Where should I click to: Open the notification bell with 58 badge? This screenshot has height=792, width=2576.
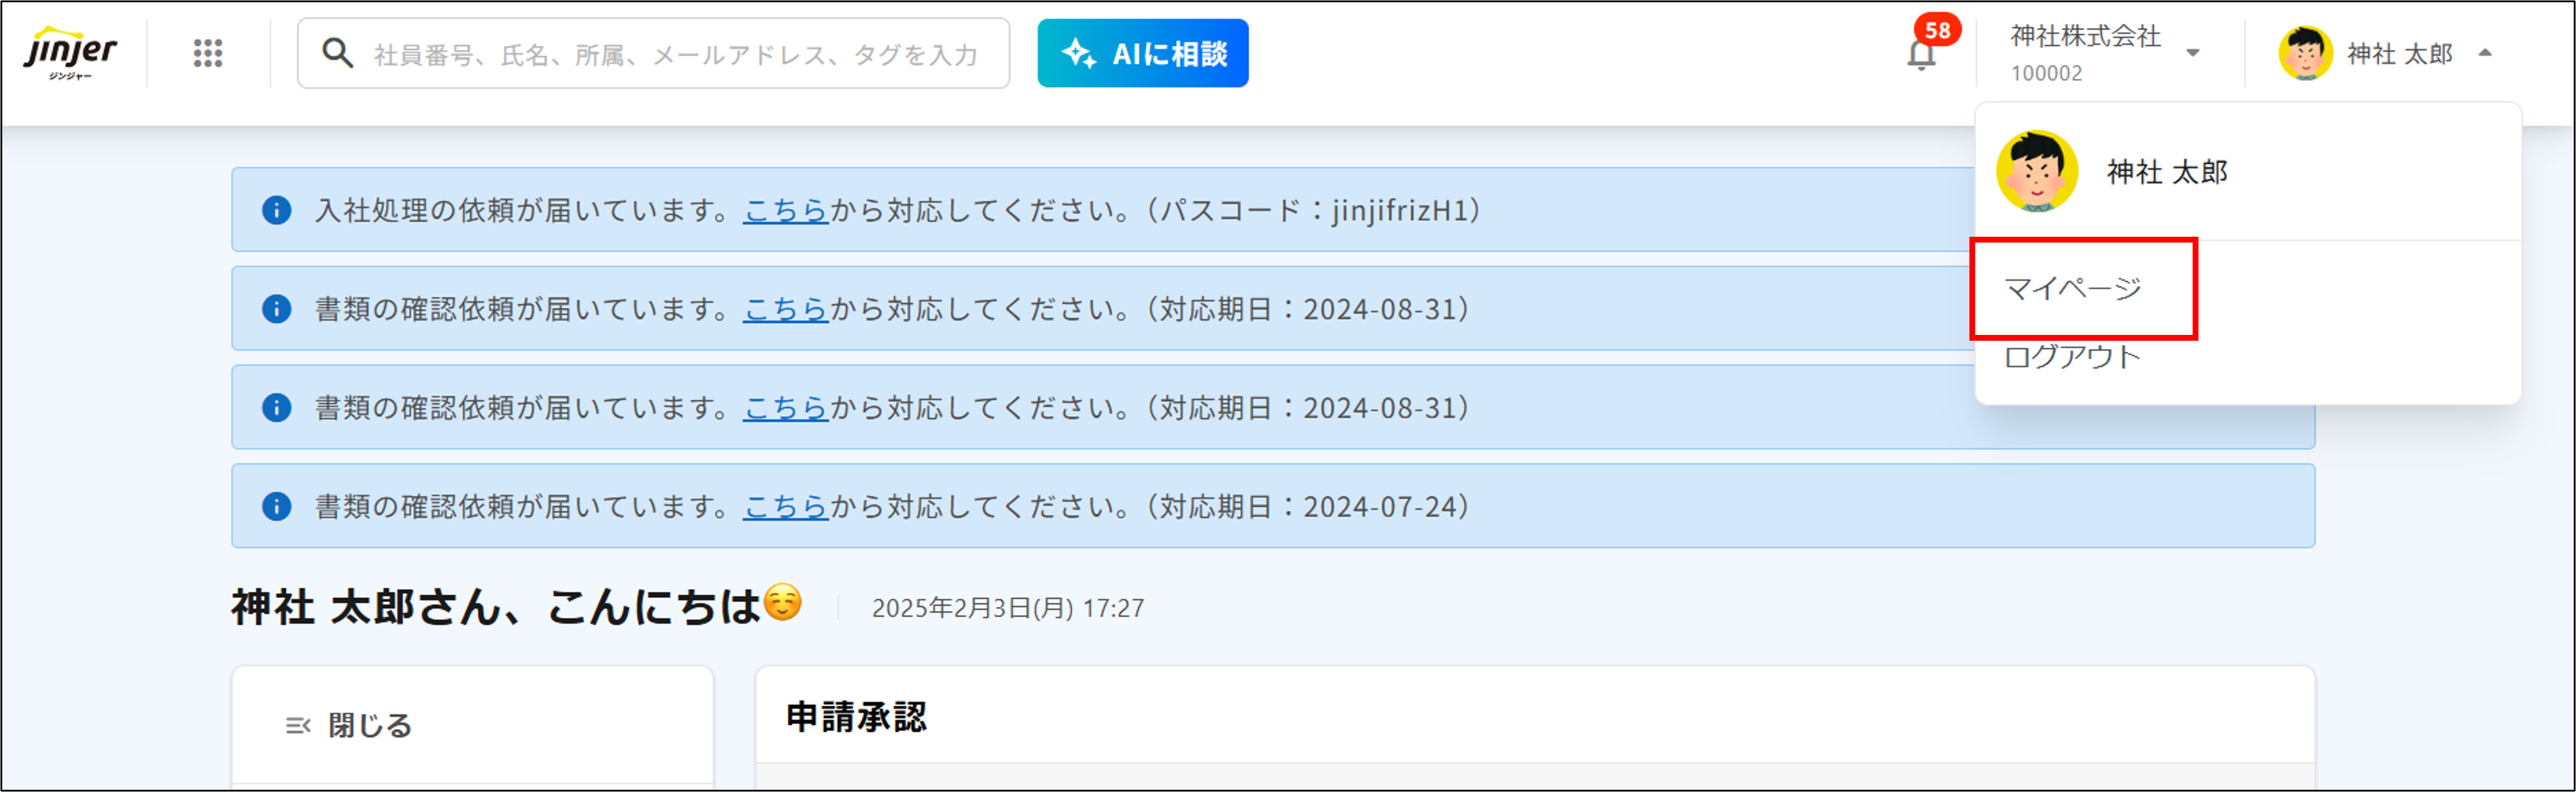(1921, 53)
